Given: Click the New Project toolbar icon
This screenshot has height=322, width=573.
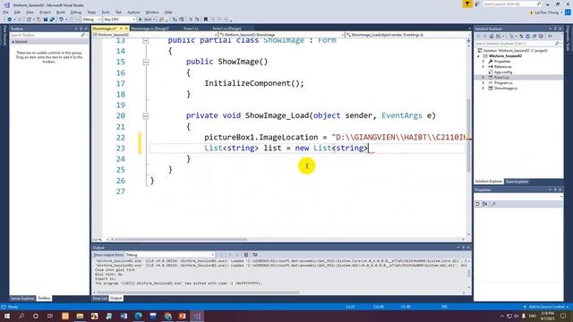Looking at the screenshot, I should (29, 20).
